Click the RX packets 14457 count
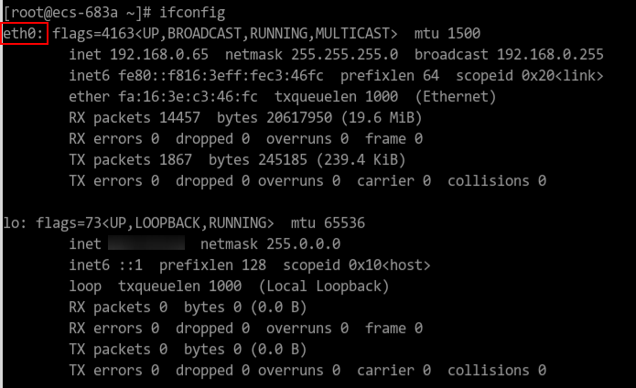The height and width of the screenshot is (388, 636). [179, 117]
